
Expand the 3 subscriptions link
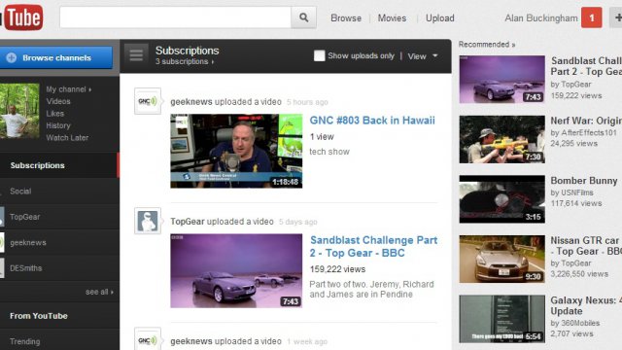(185, 61)
